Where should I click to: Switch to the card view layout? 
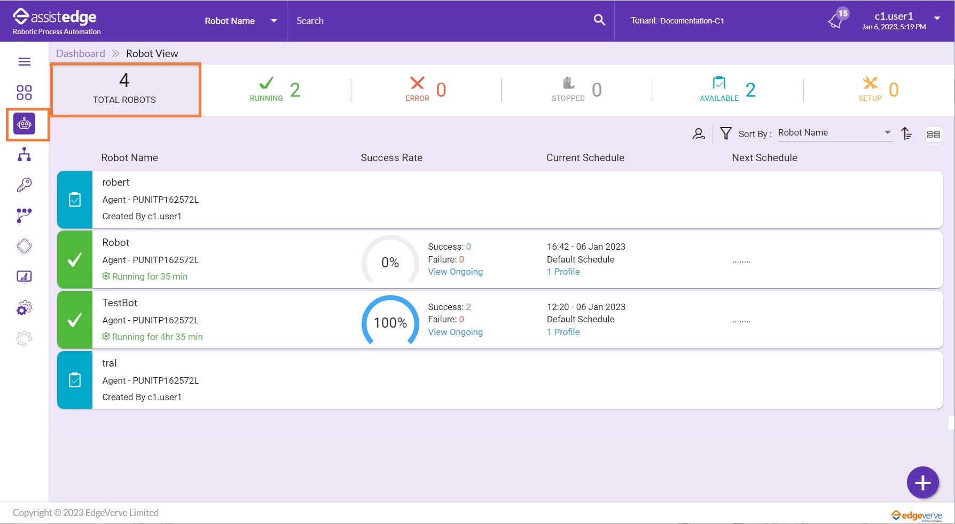(933, 134)
